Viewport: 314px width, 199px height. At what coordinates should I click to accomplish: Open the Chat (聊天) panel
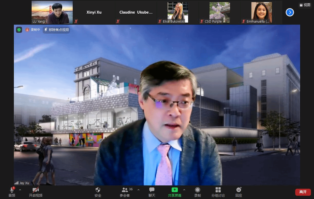[x=152, y=190]
